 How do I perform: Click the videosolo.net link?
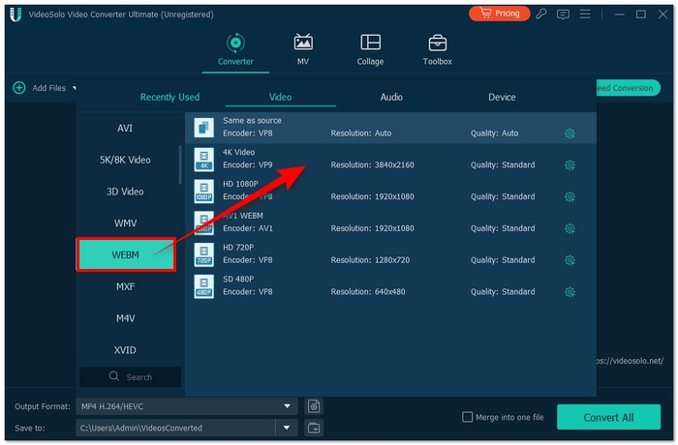point(630,361)
